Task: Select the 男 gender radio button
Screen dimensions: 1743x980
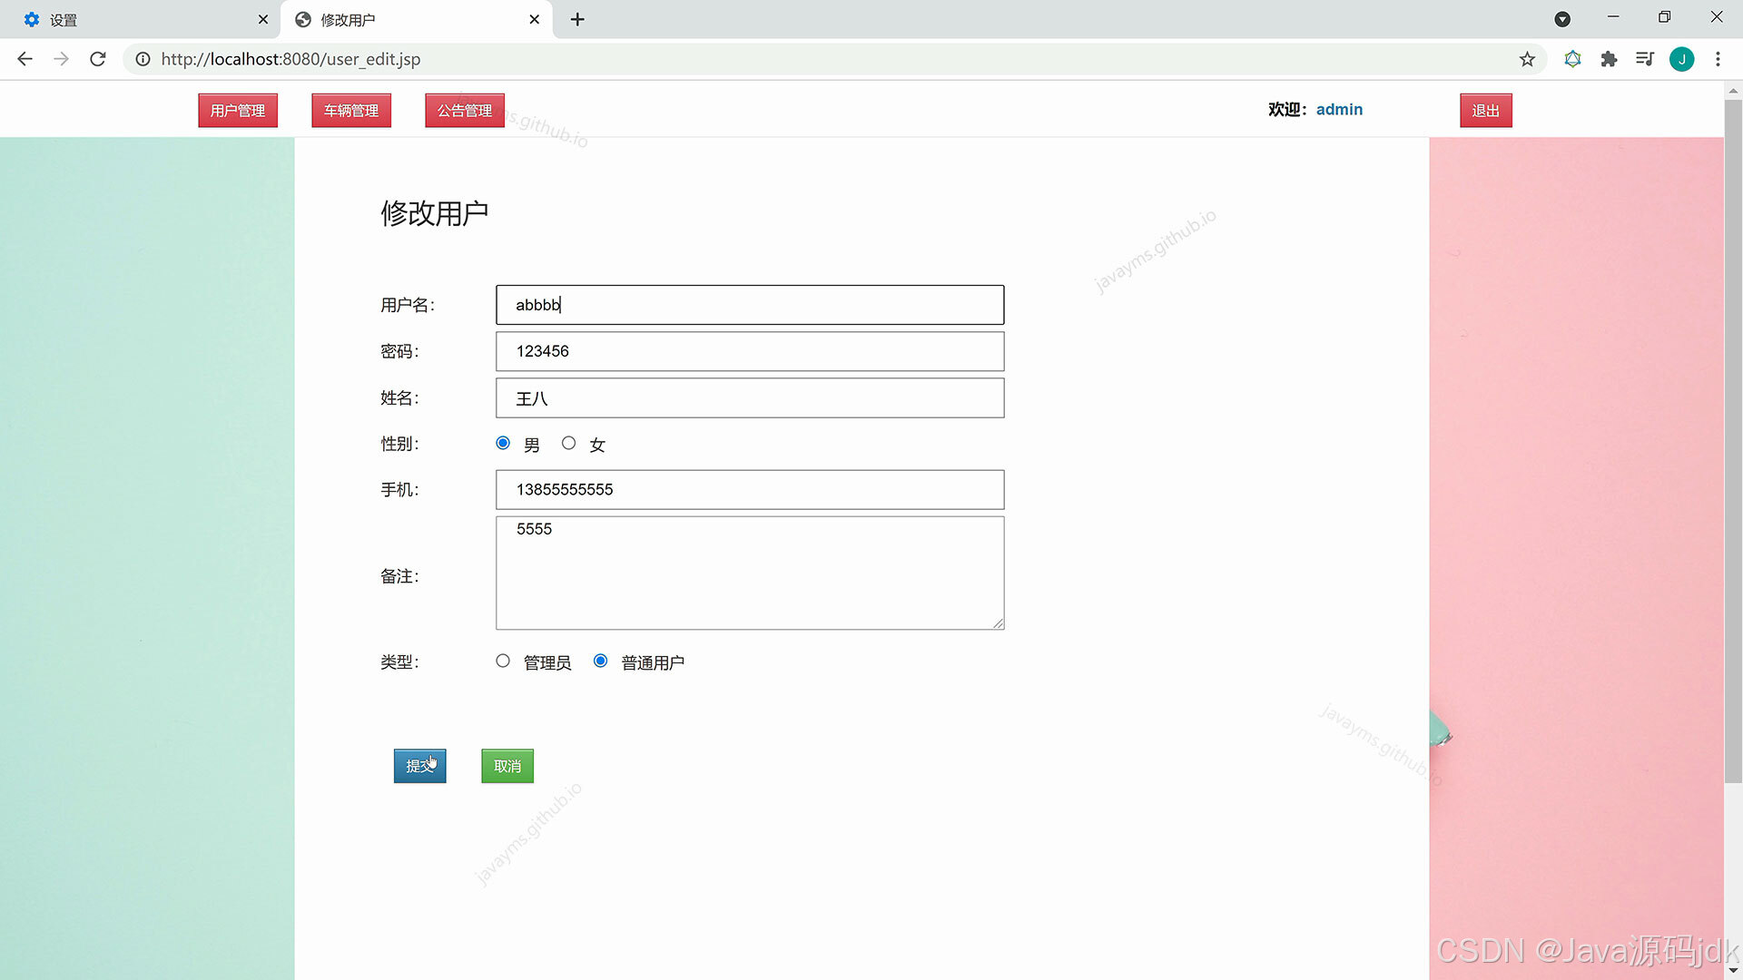Action: tap(503, 443)
